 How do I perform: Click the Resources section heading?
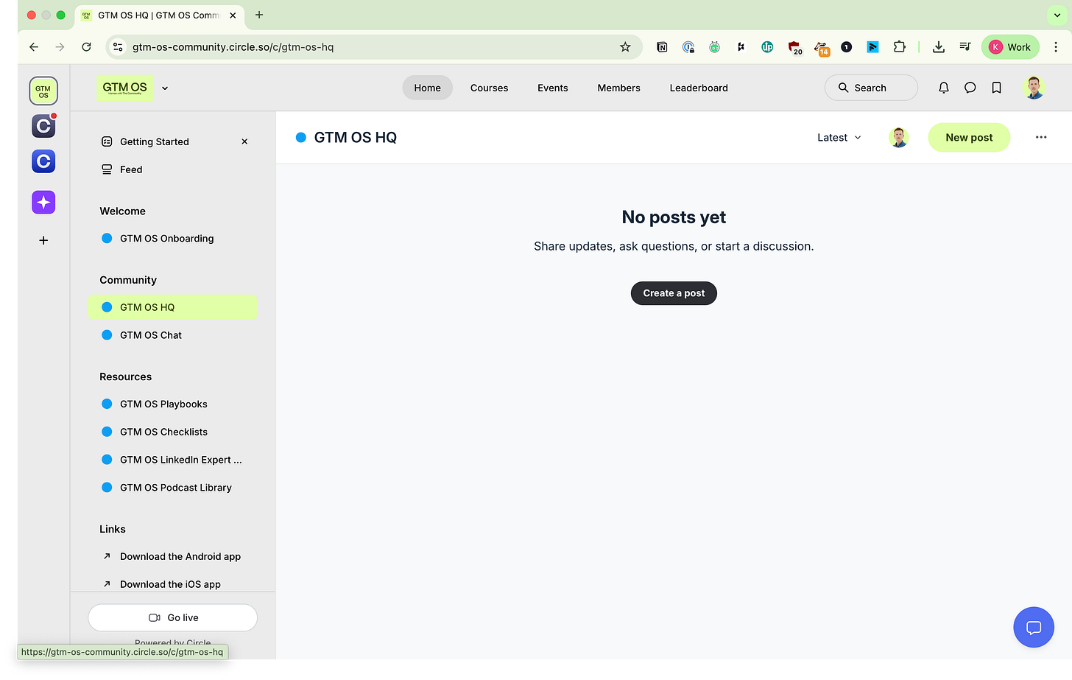pos(126,376)
